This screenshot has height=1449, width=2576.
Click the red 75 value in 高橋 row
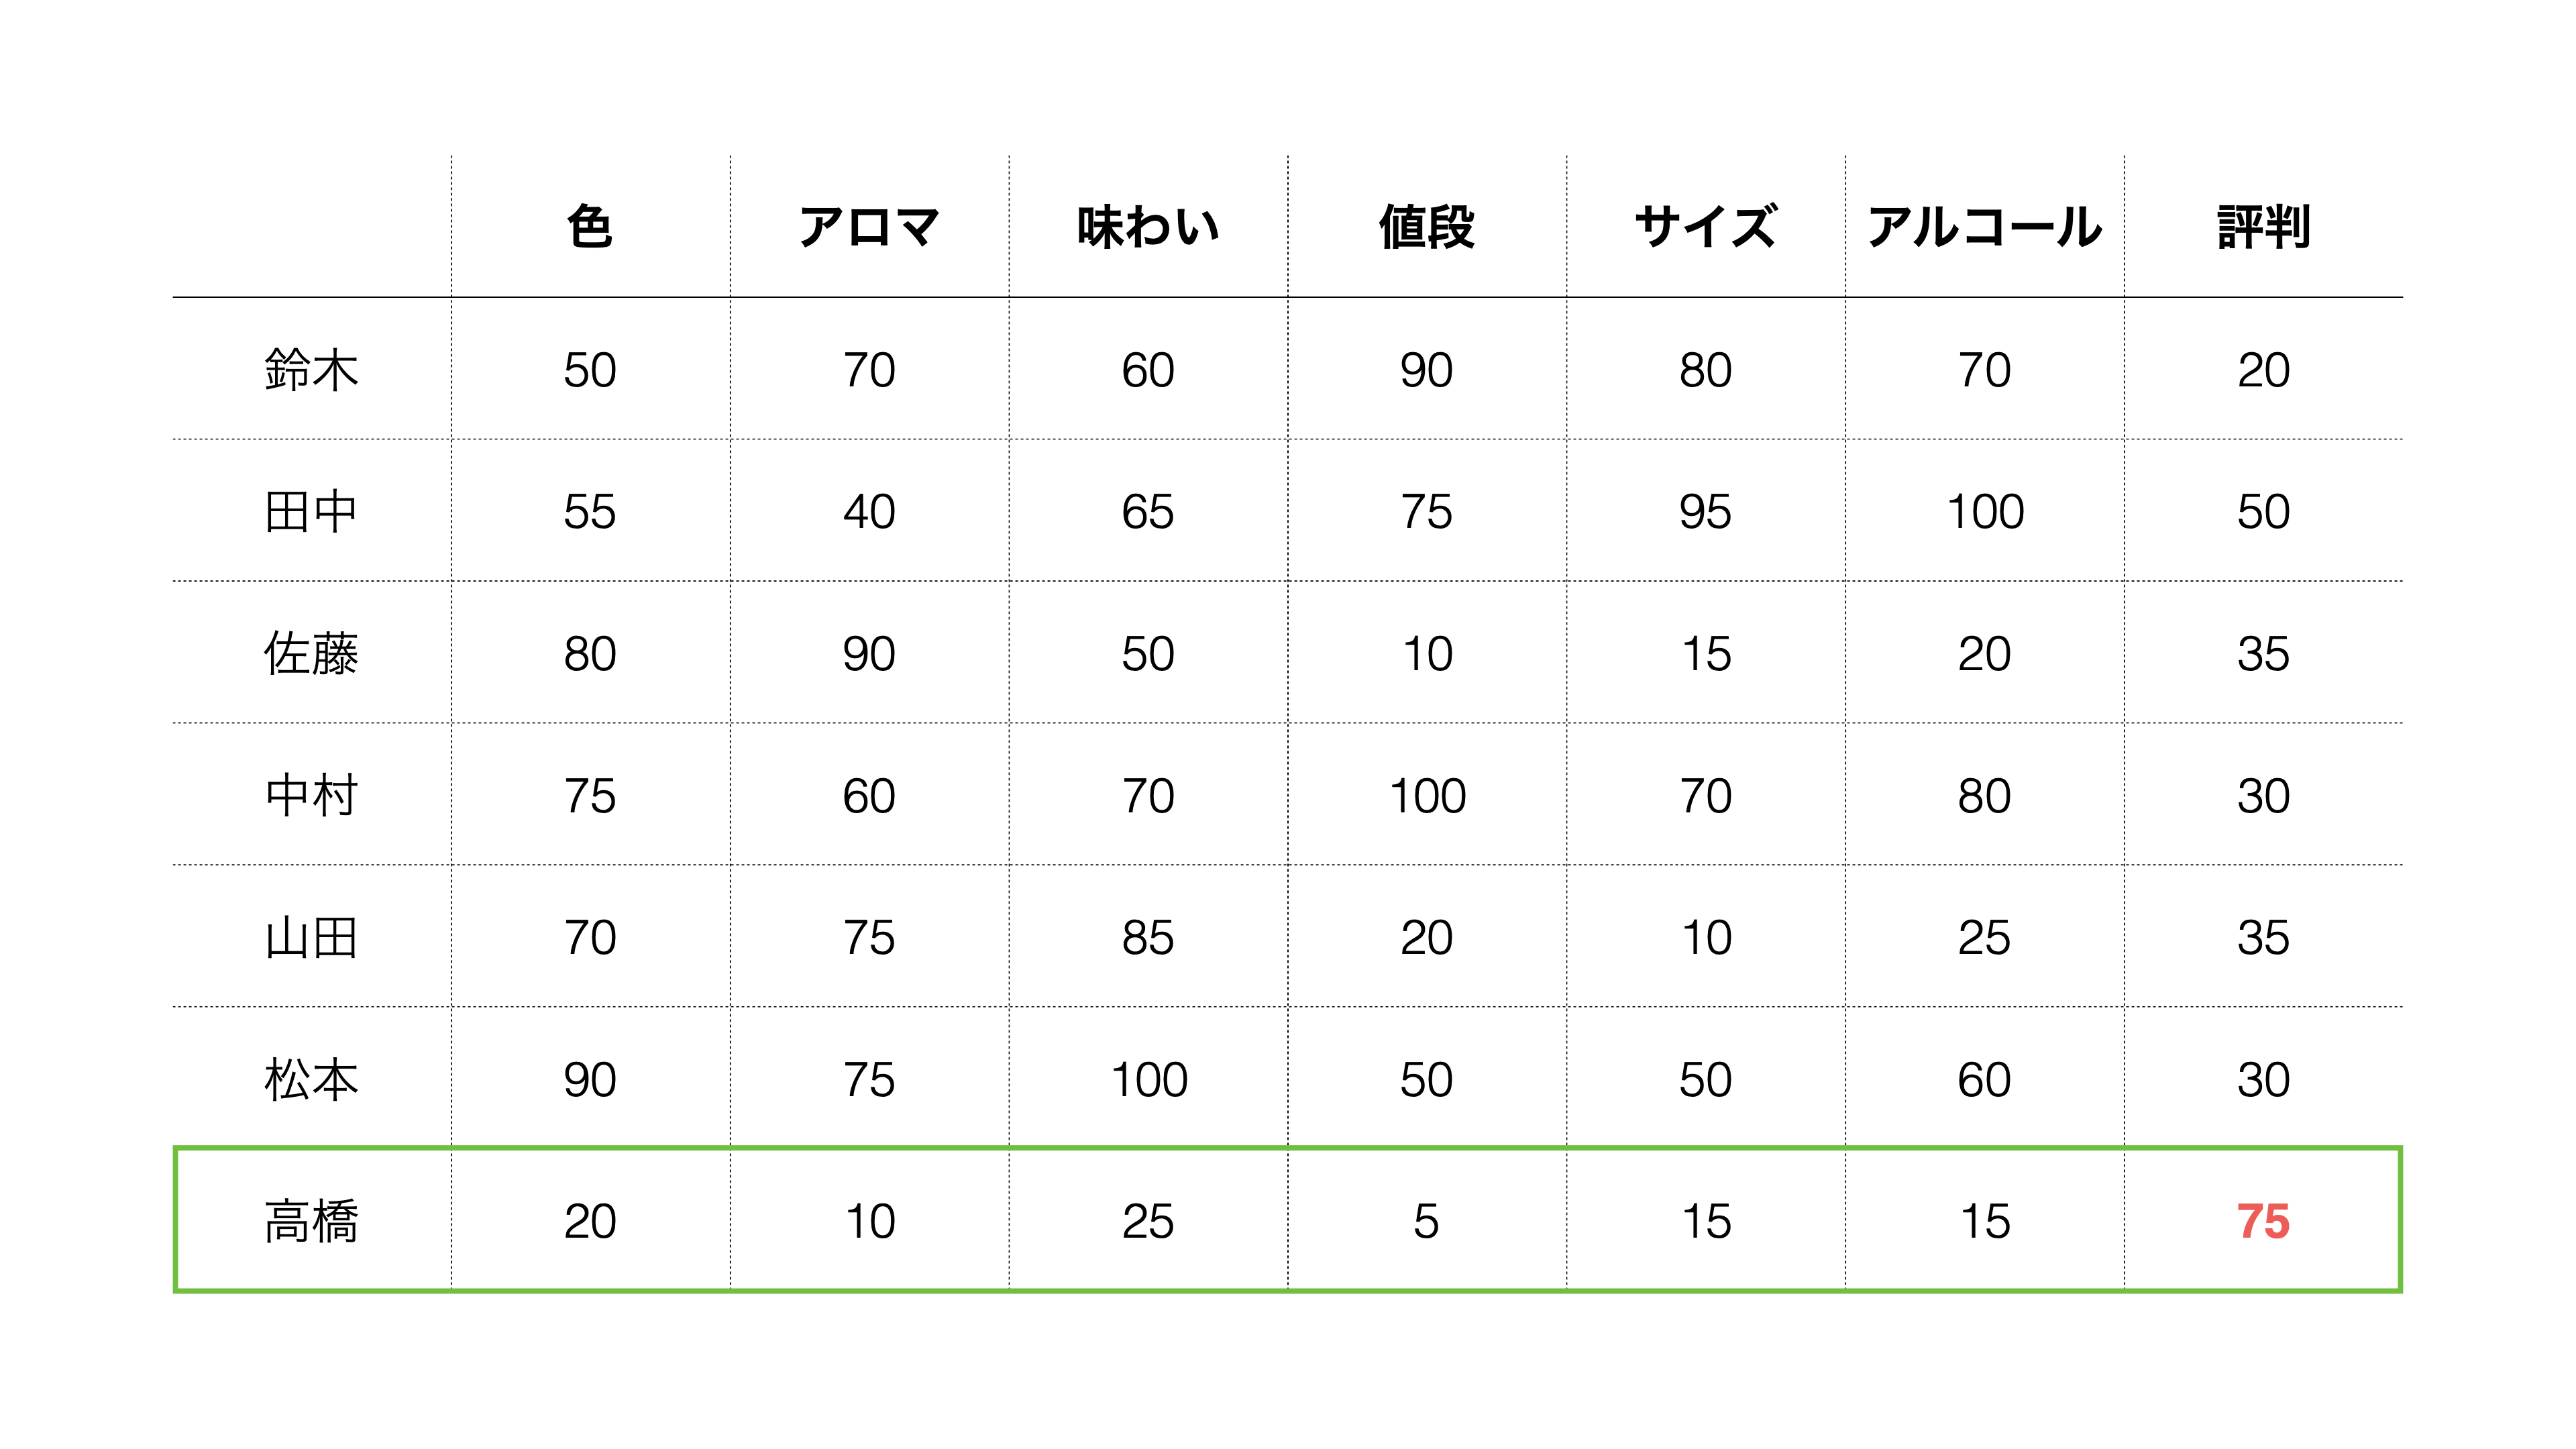pos(2263,1221)
